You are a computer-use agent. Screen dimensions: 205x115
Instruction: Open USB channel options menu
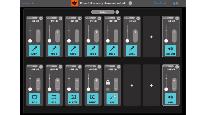[x=177, y=18]
